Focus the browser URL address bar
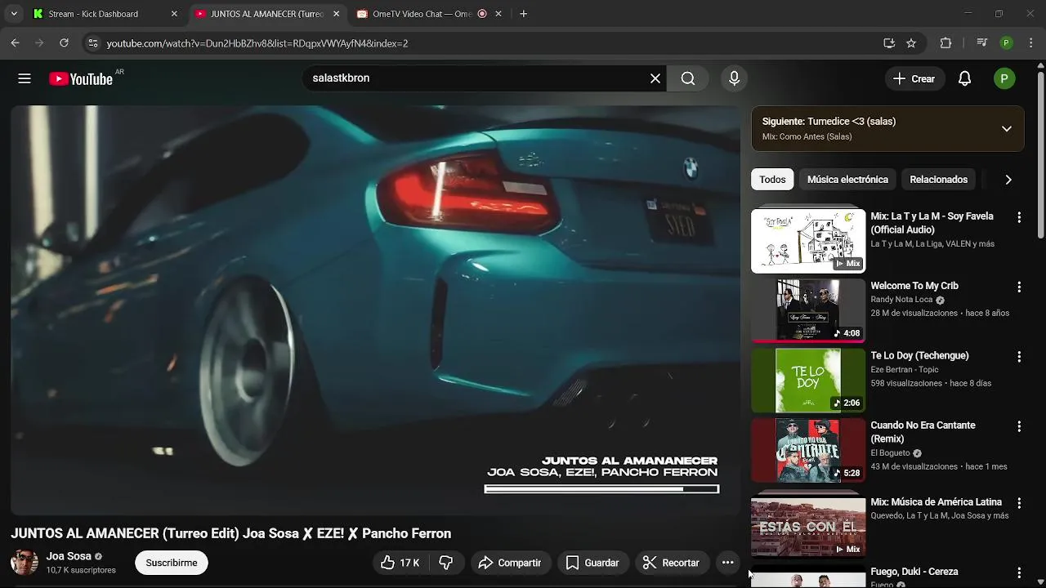This screenshot has width=1046, height=588. point(490,43)
